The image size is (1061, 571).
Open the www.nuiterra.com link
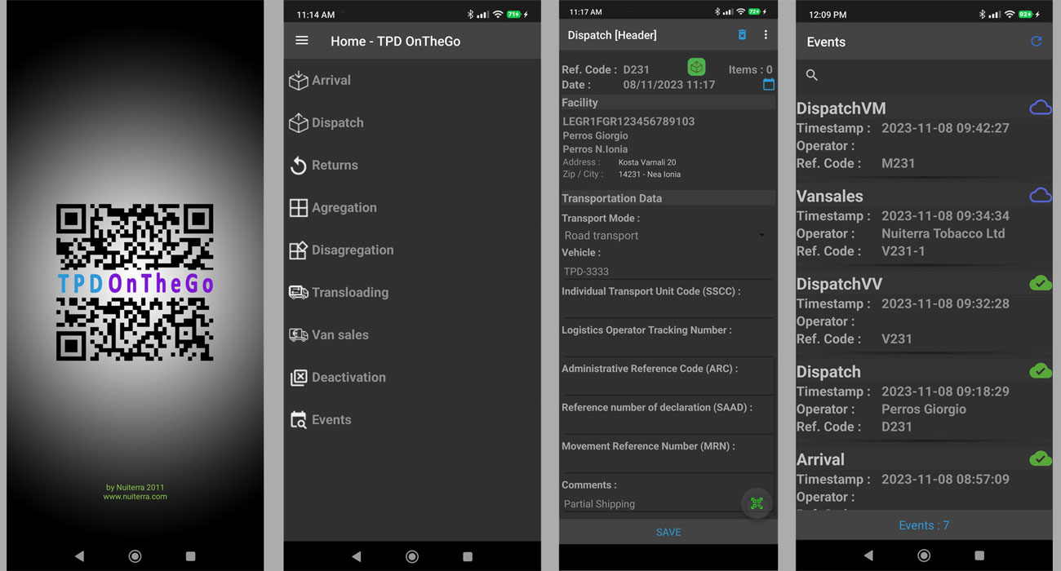135,496
